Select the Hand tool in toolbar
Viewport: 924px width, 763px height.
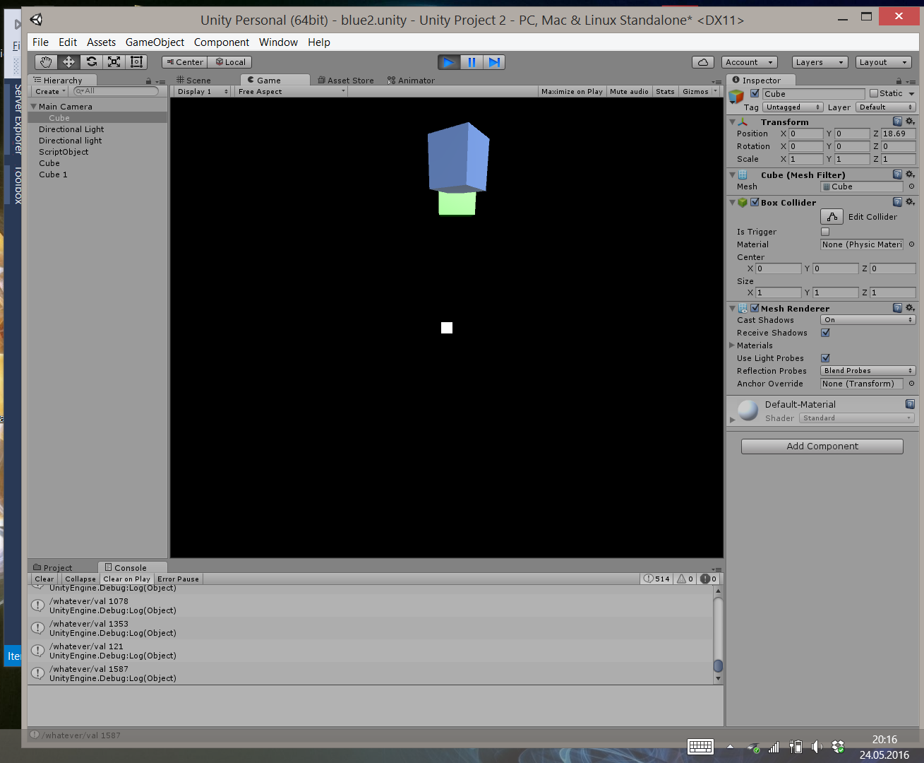tap(46, 62)
